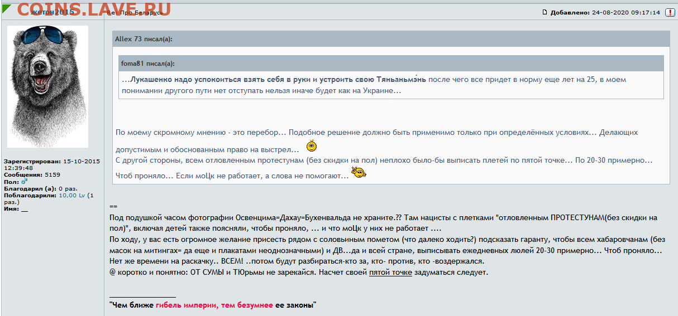Click the underlined 'пятой точке' link
The height and width of the screenshot is (316, 678).
click(x=390, y=273)
